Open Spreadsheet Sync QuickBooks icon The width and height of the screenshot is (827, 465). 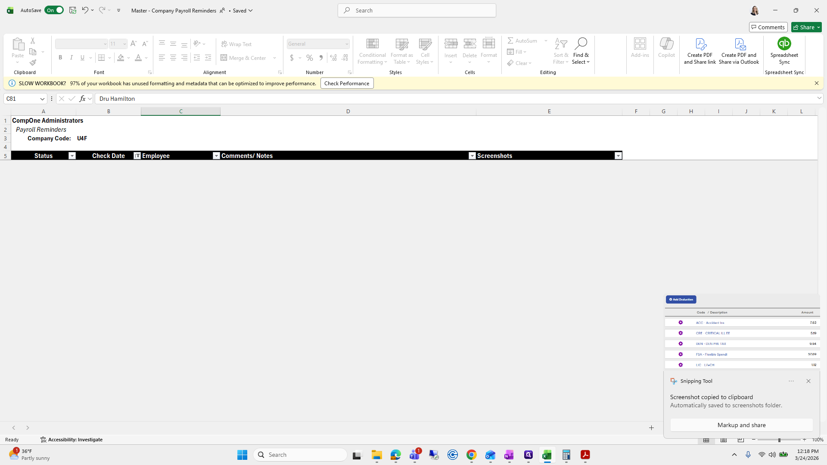point(784,44)
